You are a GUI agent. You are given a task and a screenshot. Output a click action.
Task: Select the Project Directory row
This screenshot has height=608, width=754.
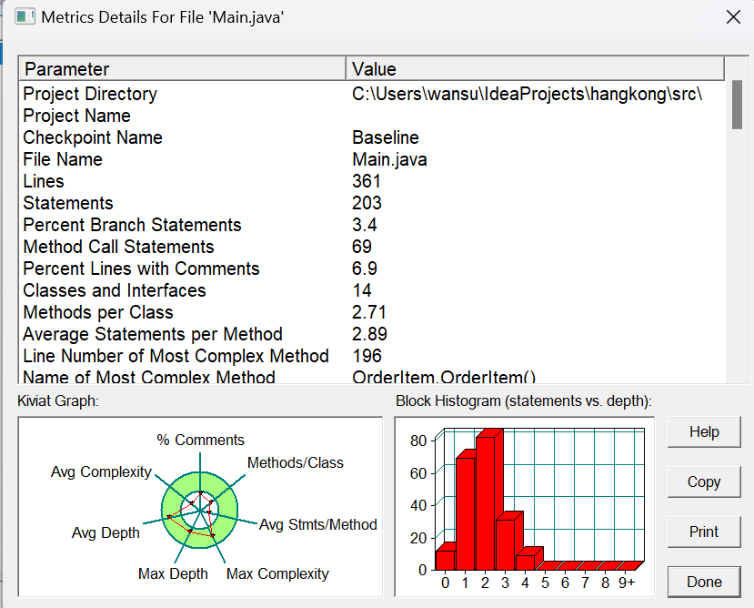[371, 94]
